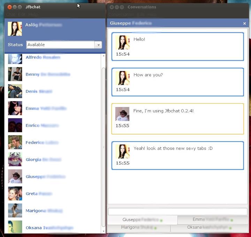This screenshot has width=251, height=237.
Task: Click Benny's profile picture in contacts
Action: 15,74
